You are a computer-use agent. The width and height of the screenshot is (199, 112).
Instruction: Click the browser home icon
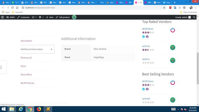17,7
